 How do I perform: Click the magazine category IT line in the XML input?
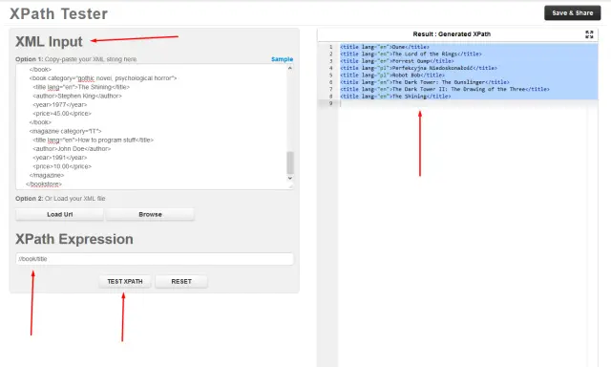pyautogui.click(x=65, y=131)
